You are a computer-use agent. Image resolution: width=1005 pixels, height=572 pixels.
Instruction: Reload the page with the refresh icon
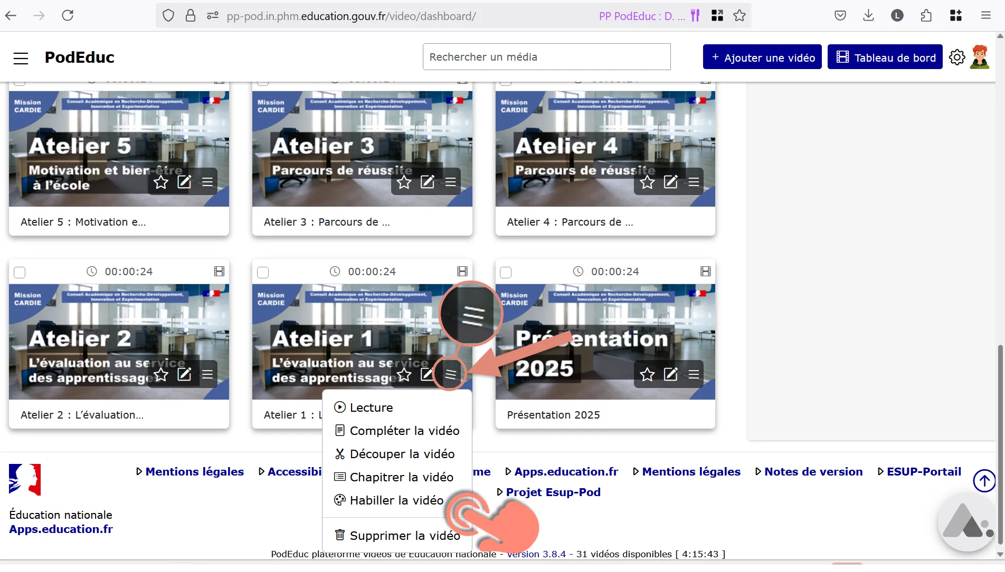(68, 16)
